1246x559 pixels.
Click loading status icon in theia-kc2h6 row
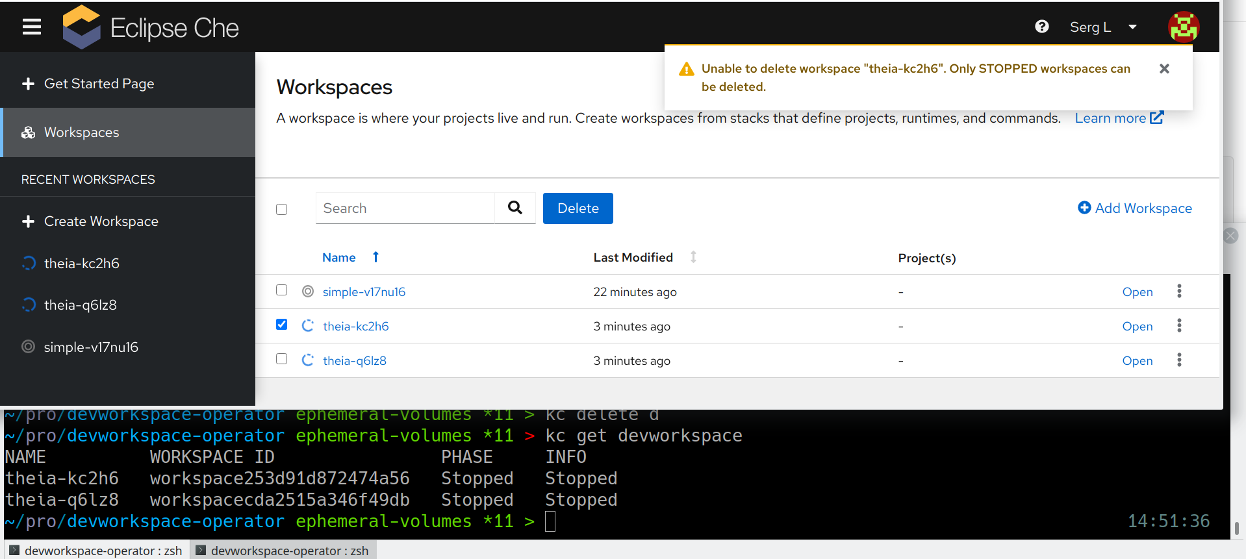pos(308,326)
